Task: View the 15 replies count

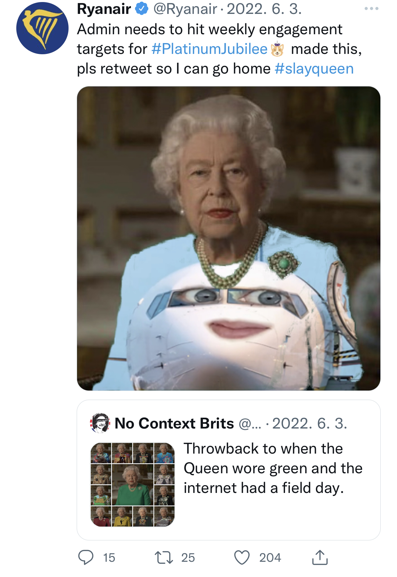Action: [x=109, y=558]
